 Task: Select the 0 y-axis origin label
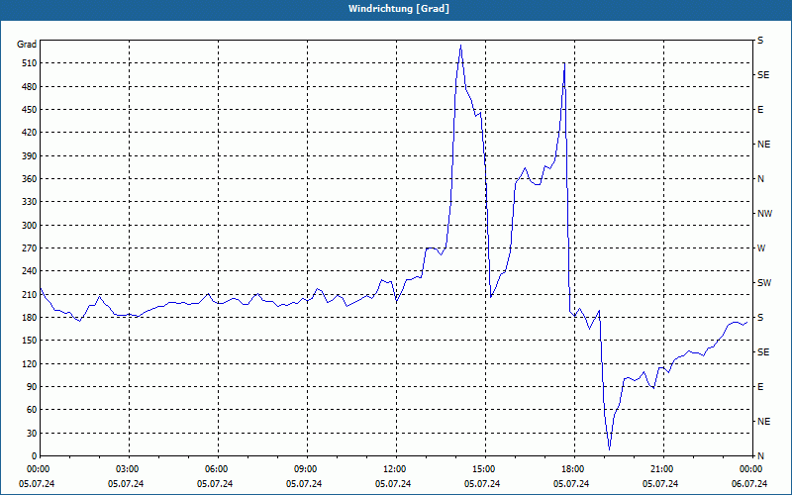coord(35,456)
